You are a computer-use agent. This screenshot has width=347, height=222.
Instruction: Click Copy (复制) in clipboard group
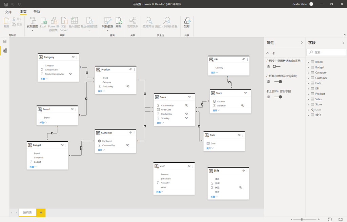point(17,24)
